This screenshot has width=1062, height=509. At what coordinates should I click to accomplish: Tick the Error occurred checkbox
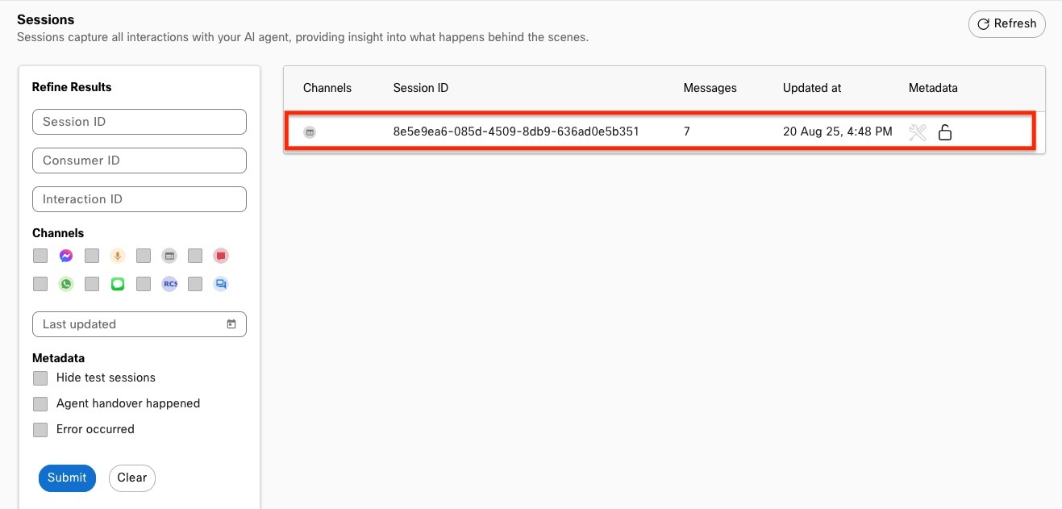click(x=40, y=430)
